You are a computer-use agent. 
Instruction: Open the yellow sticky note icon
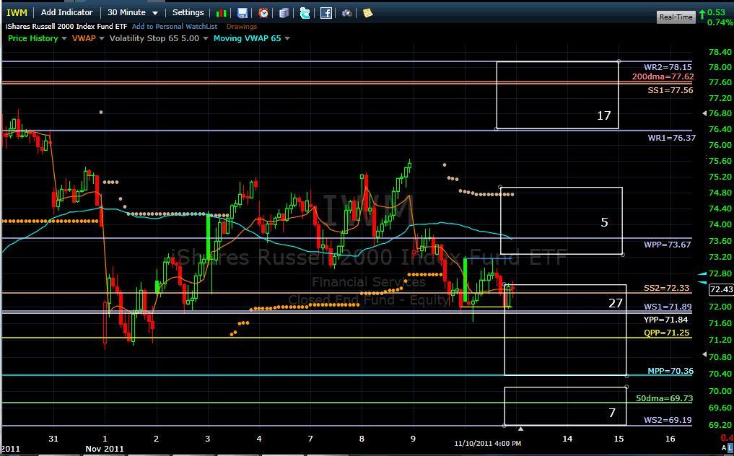click(368, 13)
